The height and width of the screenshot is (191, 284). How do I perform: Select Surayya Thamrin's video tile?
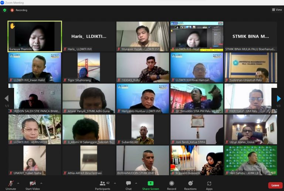(35, 36)
